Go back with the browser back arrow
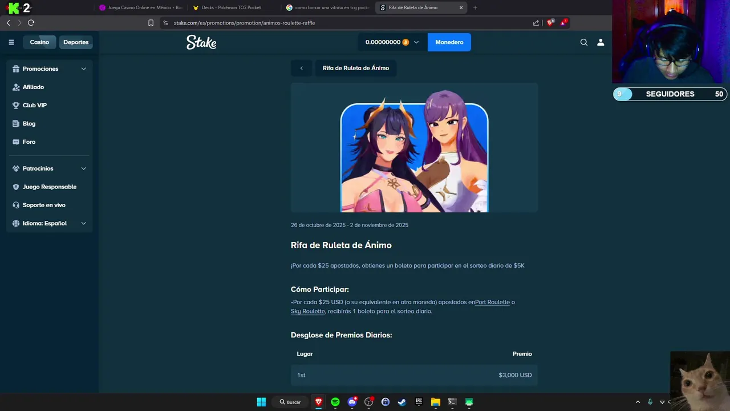730x411 pixels. 8,23
